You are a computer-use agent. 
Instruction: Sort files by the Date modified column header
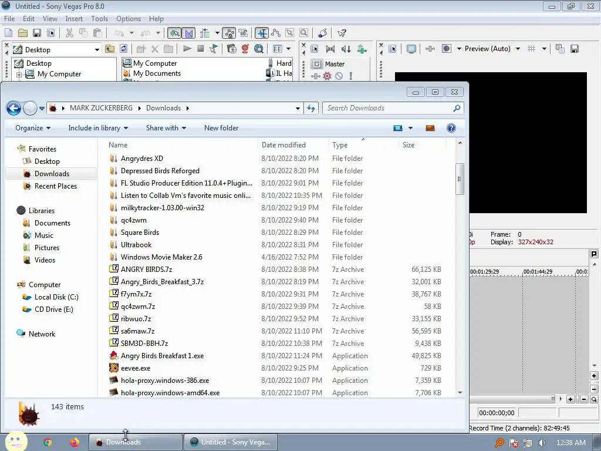click(283, 145)
